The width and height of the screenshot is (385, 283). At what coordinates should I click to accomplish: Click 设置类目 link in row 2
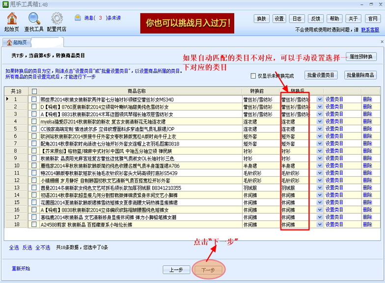coord(334,107)
